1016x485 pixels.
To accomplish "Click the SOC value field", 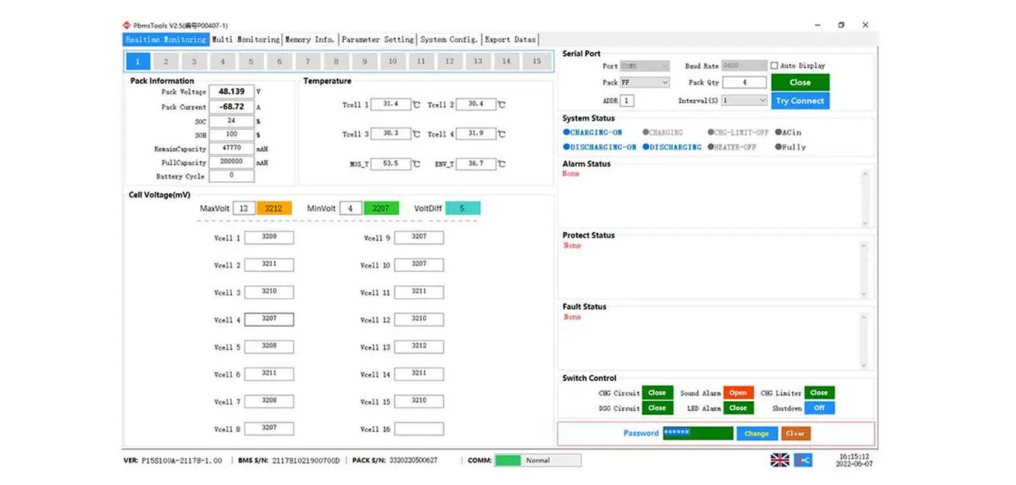I will click(232, 121).
